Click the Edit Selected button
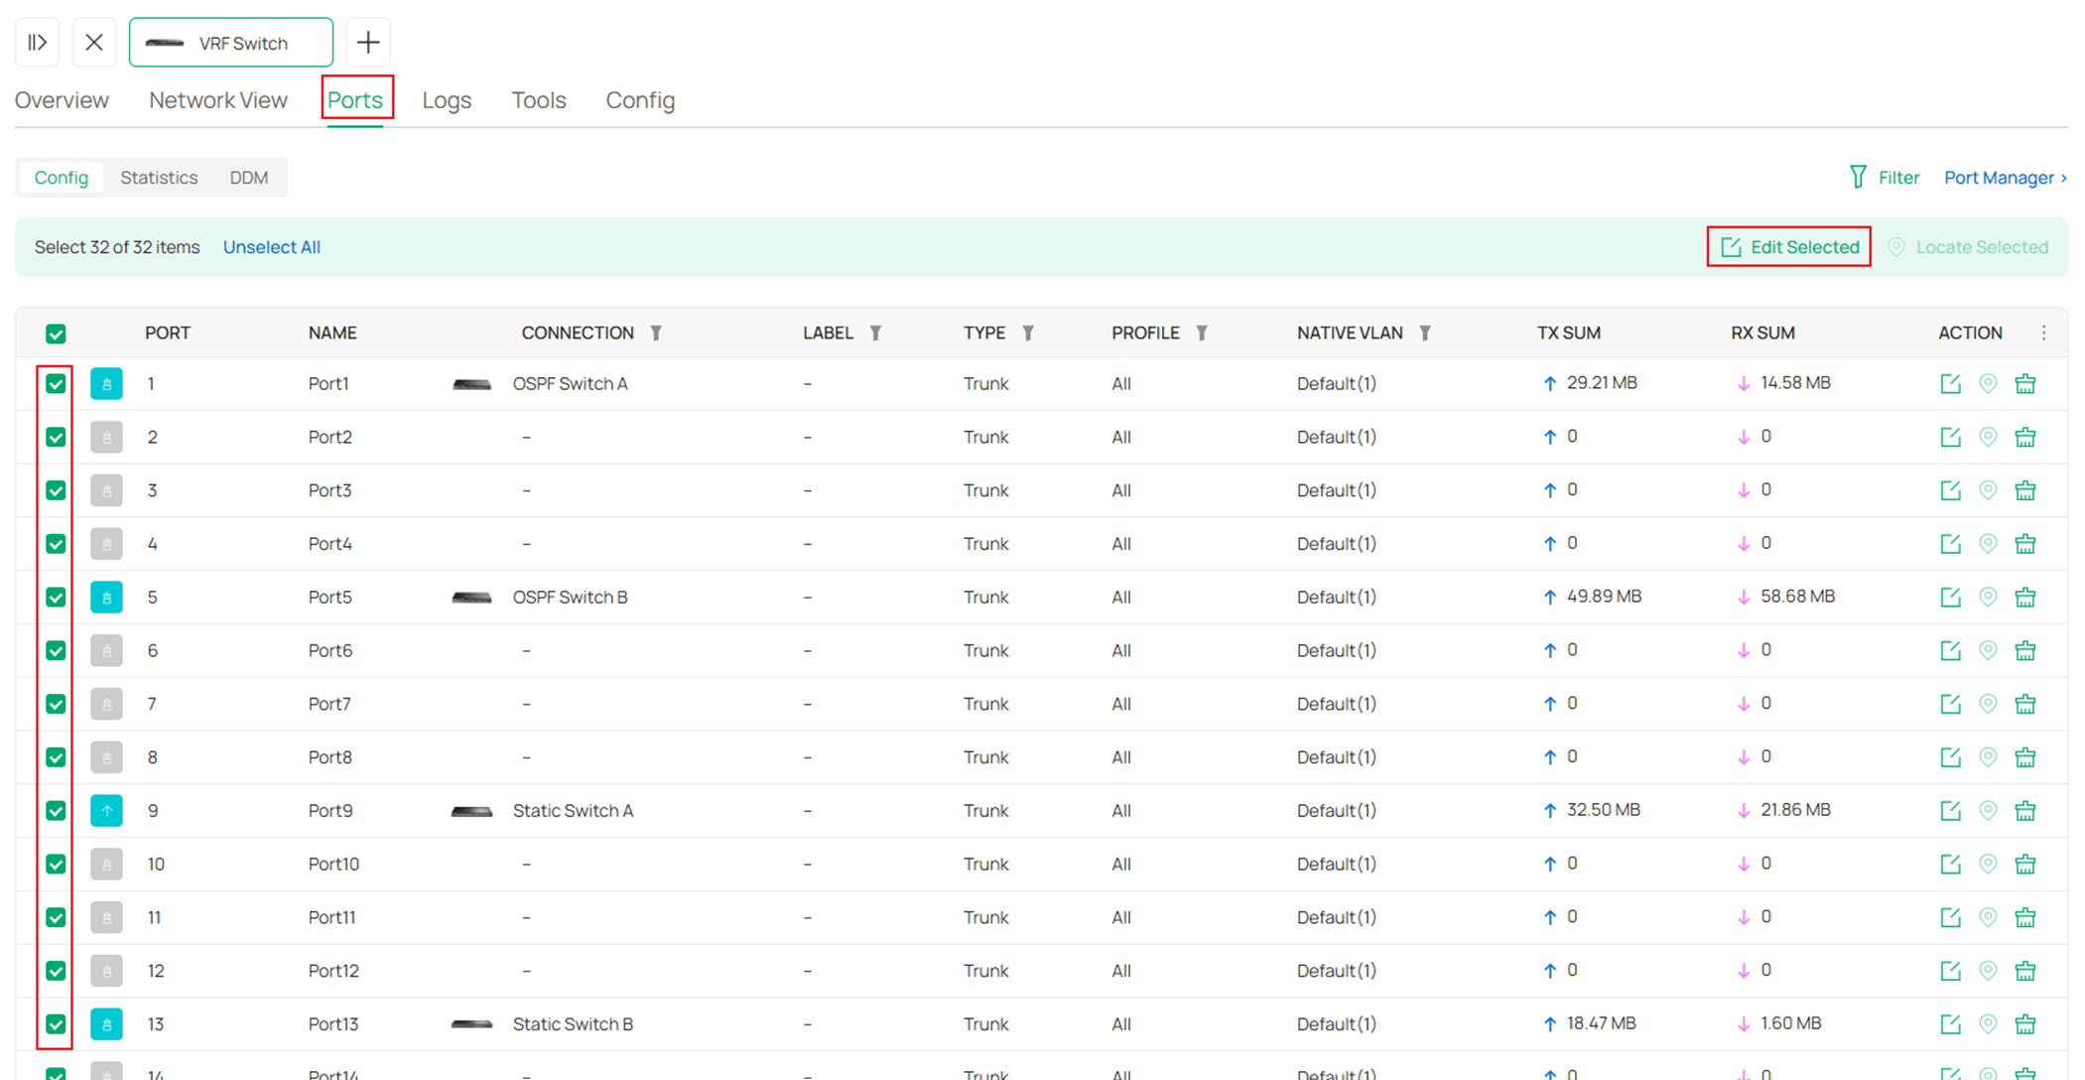Viewport: 2085px width, 1080px height. click(x=1788, y=246)
